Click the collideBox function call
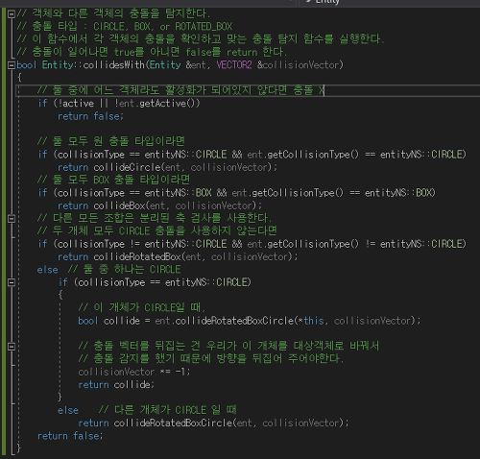This screenshot has height=459, width=480. pos(120,205)
